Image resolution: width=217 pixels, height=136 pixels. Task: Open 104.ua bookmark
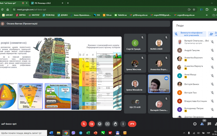pyautogui.click(x=107, y=15)
